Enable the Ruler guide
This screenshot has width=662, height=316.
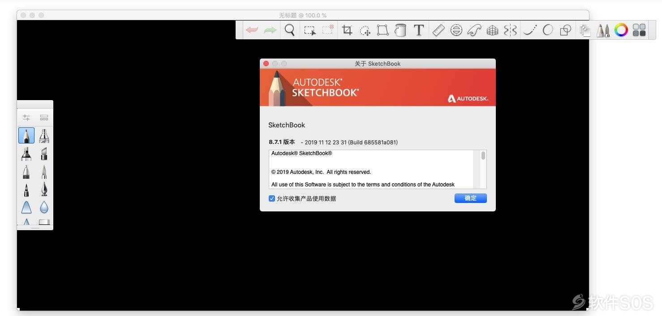click(x=438, y=30)
